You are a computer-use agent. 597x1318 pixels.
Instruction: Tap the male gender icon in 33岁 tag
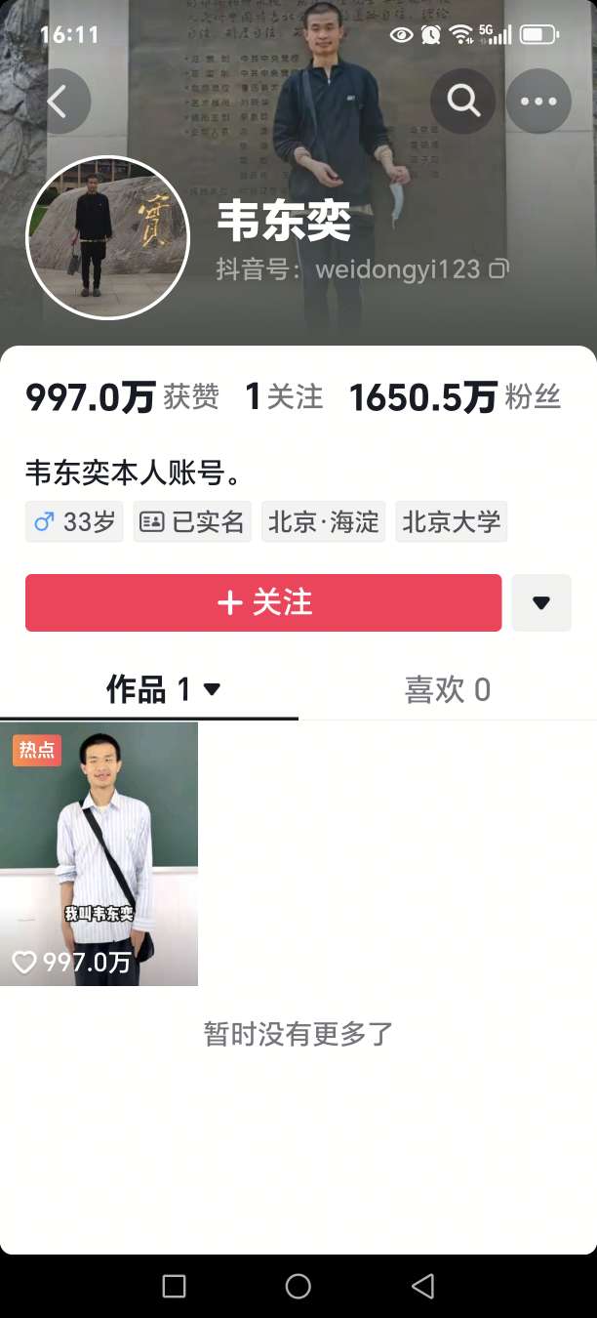click(x=44, y=522)
